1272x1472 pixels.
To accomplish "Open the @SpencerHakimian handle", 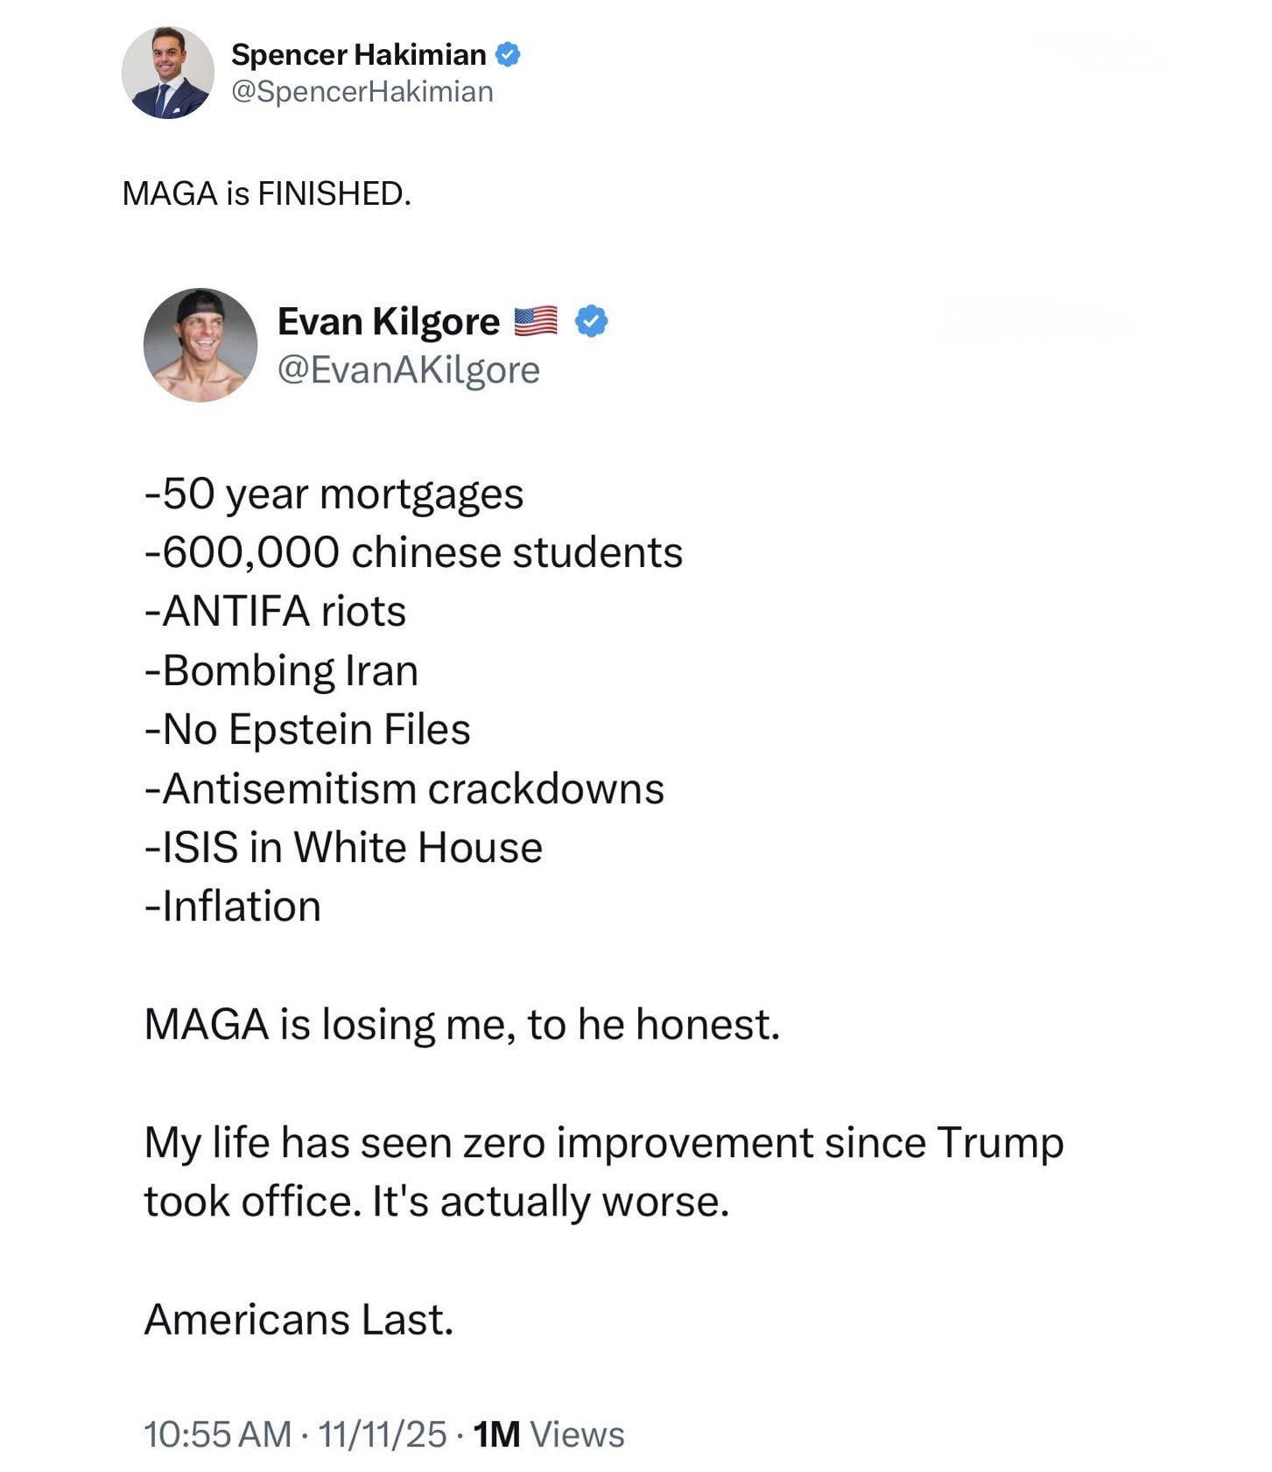I will (x=362, y=91).
